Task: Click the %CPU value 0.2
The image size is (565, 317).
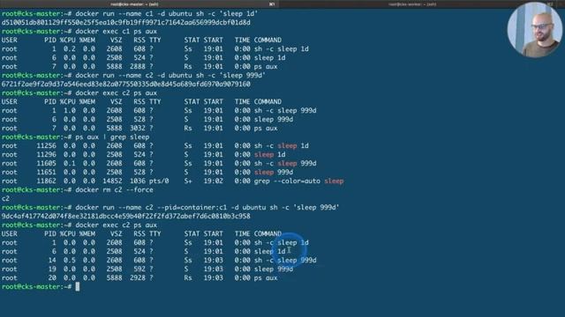Action: click(70, 49)
